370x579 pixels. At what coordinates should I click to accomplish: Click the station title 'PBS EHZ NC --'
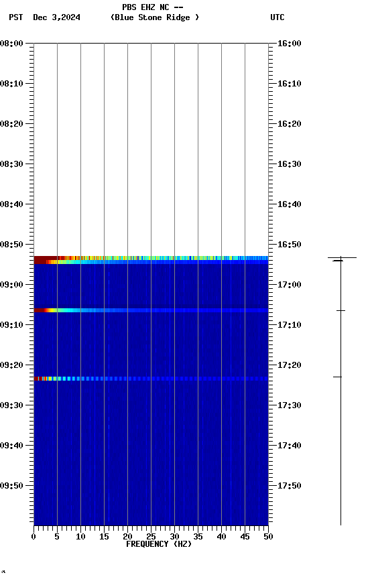[153, 7]
